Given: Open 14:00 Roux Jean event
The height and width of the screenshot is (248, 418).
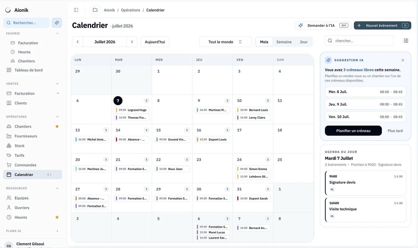Looking at the screenshot, I should pyautogui.click(x=172, y=169).
